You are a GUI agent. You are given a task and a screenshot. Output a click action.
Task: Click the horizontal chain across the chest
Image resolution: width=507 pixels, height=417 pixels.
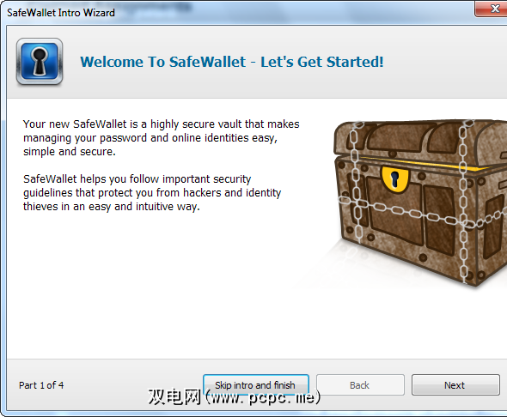coord(420,213)
